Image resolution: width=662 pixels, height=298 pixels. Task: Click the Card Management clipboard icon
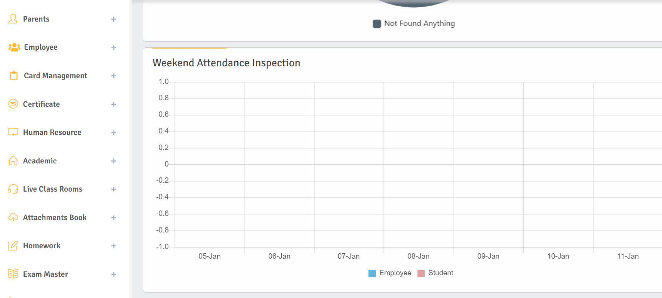[x=14, y=76]
